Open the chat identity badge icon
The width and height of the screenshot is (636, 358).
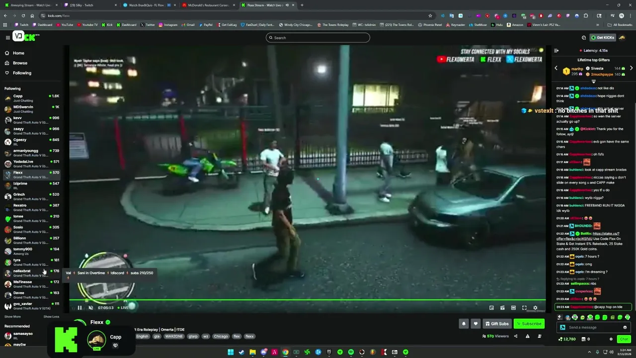pos(562,327)
